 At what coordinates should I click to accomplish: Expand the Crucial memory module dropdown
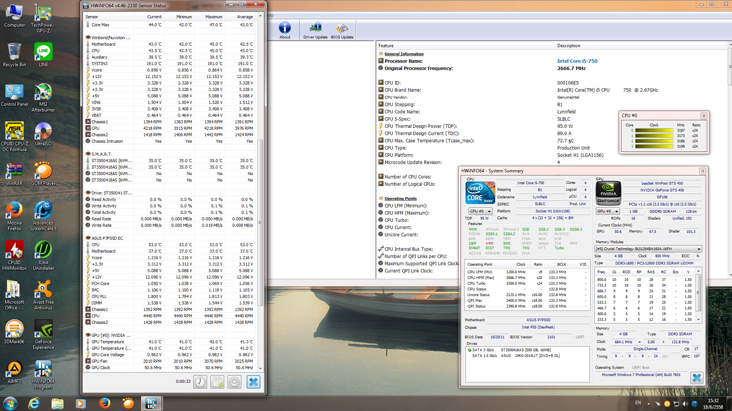(x=699, y=249)
